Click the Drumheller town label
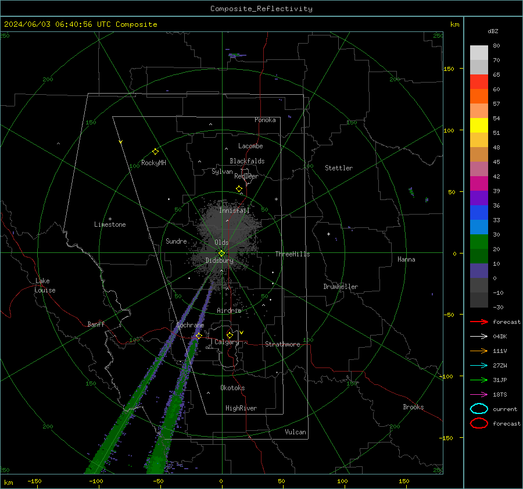The height and width of the screenshot is (489, 523). [341, 287]
